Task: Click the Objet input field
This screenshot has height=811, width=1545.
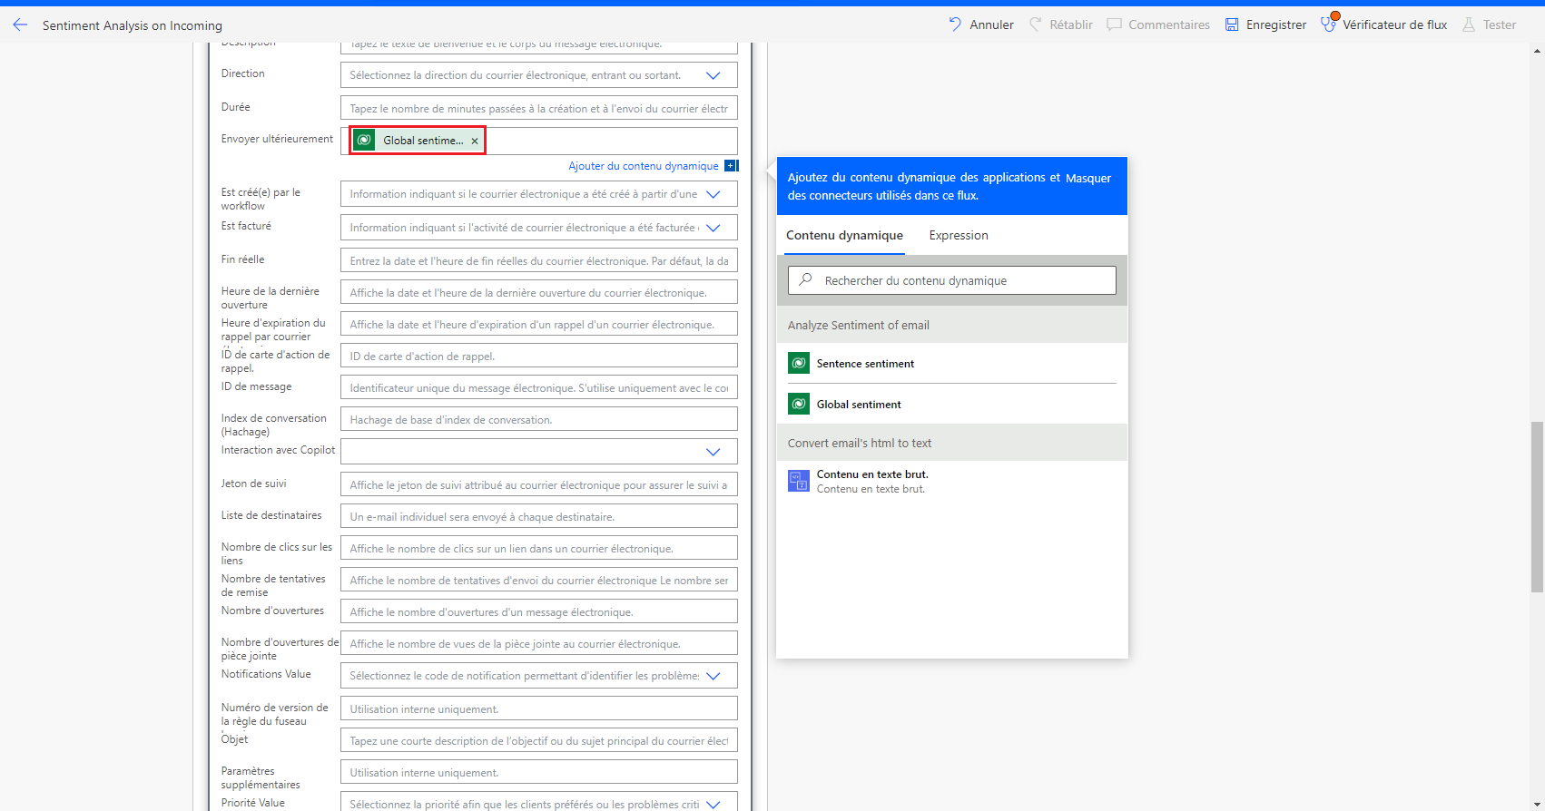Action: [x=538, y=740]
